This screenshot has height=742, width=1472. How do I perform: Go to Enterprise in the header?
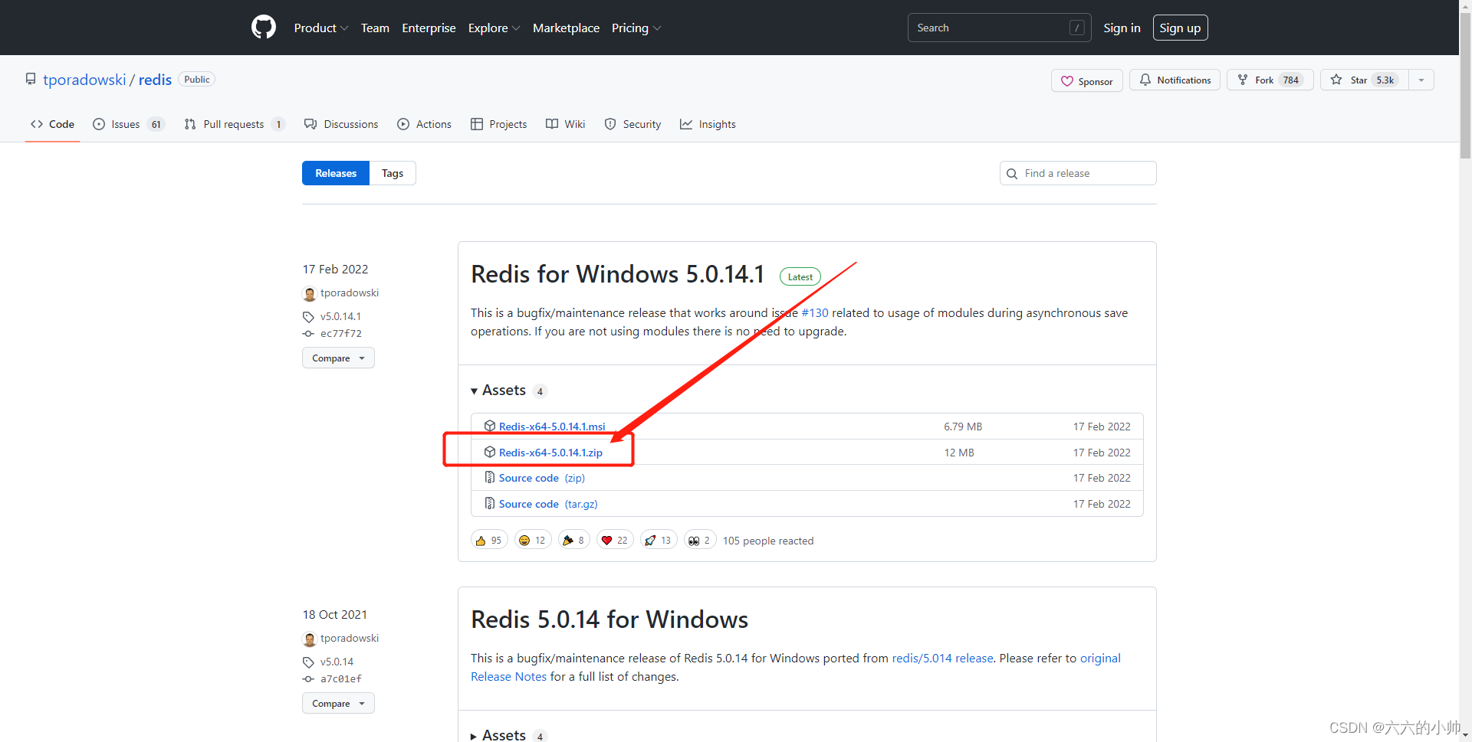[x=429, y=28]
